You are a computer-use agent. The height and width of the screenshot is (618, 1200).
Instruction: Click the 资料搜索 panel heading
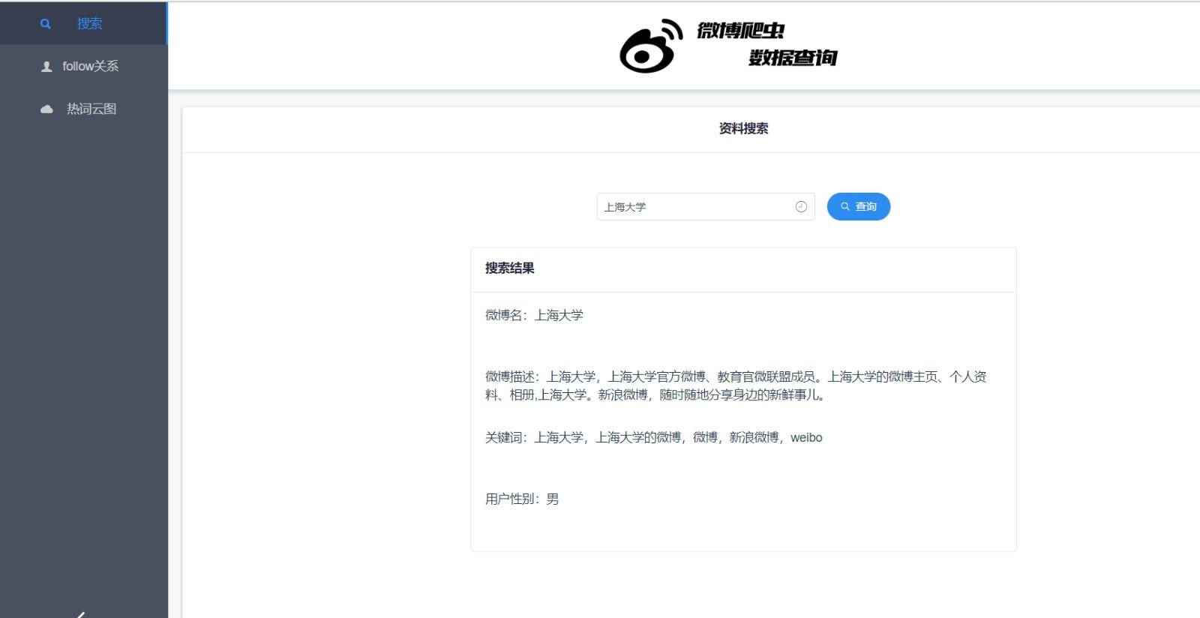click(x=743, y=128)
